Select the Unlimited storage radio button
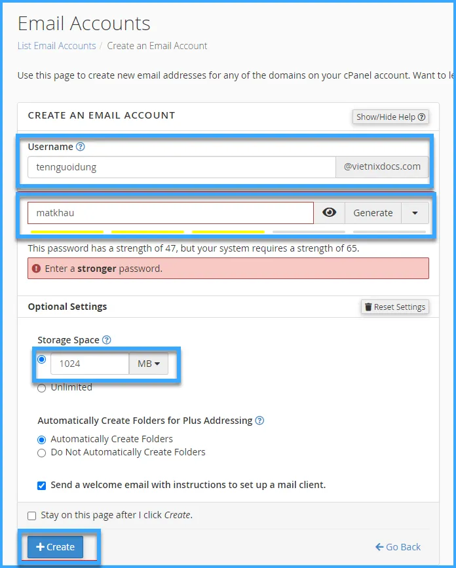Image resolution: width=456 pixels, height=568 pixels. pyautogui.click(x=42, y=388)
